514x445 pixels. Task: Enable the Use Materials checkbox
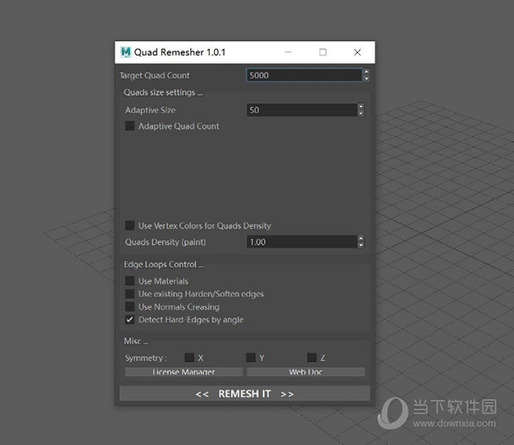pyautogui.click(x=130, y=281)
